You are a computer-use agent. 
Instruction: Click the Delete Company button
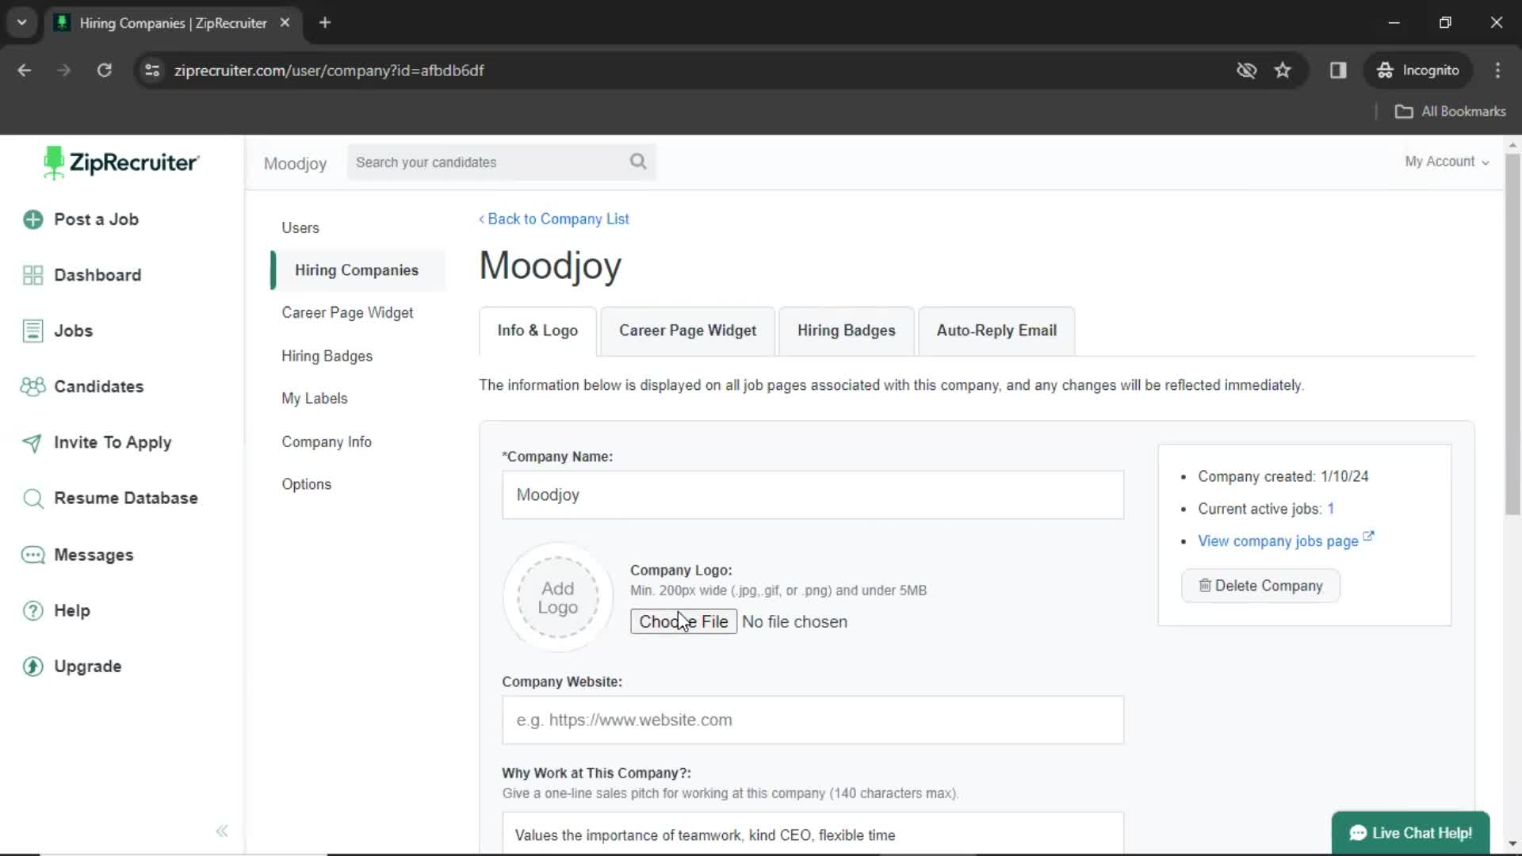1260,585
